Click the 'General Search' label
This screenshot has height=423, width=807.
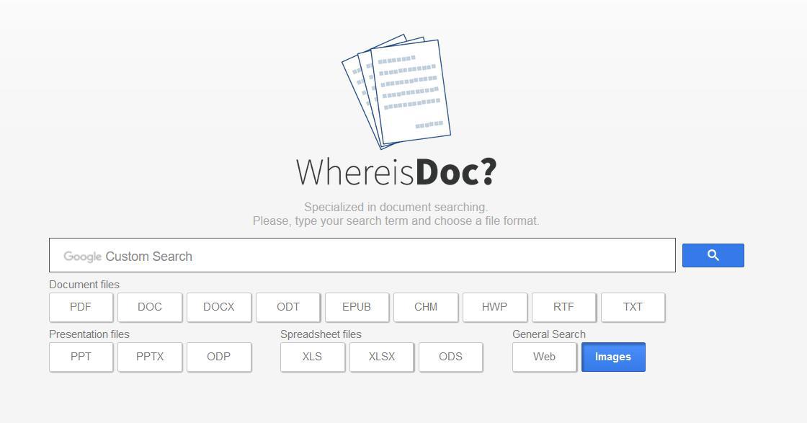(x=549, y=334)
